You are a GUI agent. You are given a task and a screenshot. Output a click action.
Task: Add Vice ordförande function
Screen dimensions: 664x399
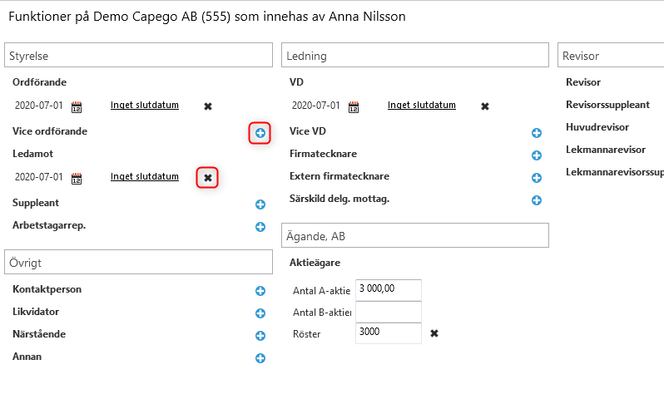[260, 133]
